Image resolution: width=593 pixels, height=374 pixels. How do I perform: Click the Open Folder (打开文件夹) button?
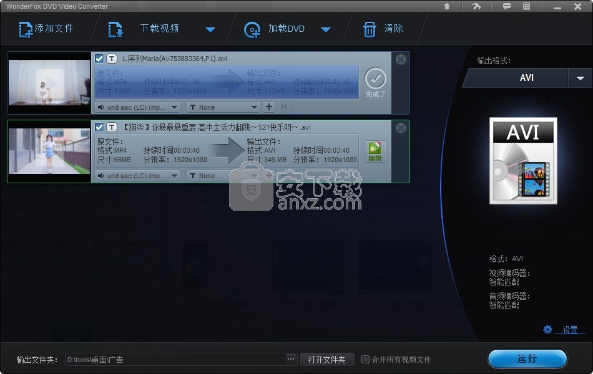[x=326, y=360]
